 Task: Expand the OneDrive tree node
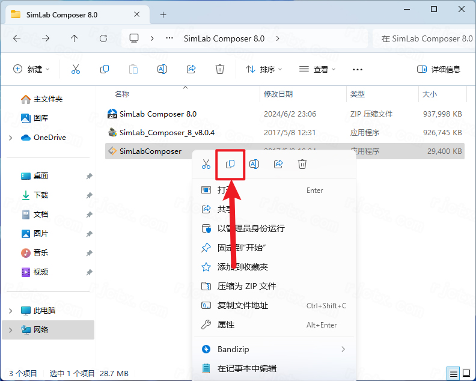click(x=11, y=138)
